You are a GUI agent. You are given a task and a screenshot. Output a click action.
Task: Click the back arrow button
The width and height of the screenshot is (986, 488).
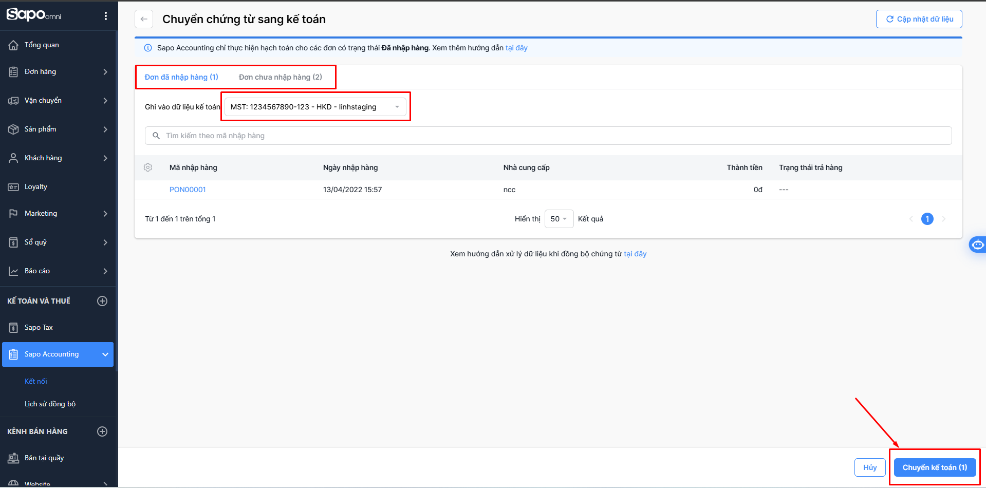144,19
